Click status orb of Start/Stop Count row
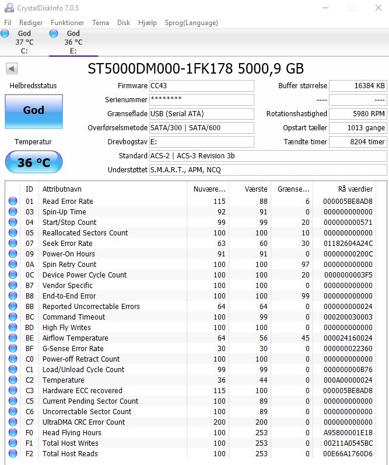Screen dimensions: 389x465 [x=13, y=222]
